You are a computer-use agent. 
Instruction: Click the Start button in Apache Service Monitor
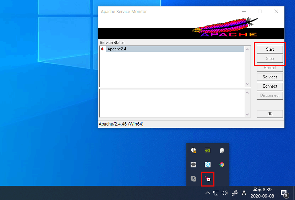tap(270, 49)
